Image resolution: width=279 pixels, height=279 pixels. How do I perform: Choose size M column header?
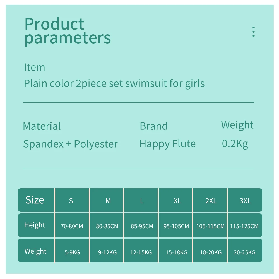tap(108, 201)
